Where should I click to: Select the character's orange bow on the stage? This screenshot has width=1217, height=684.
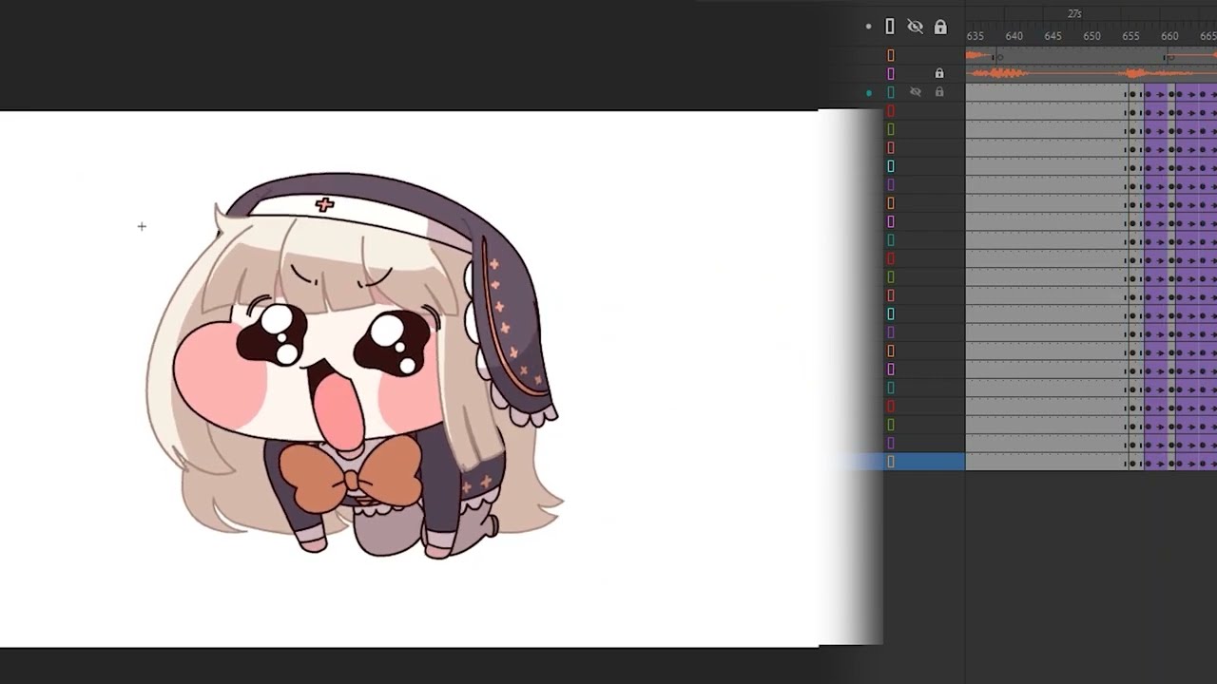351,476
